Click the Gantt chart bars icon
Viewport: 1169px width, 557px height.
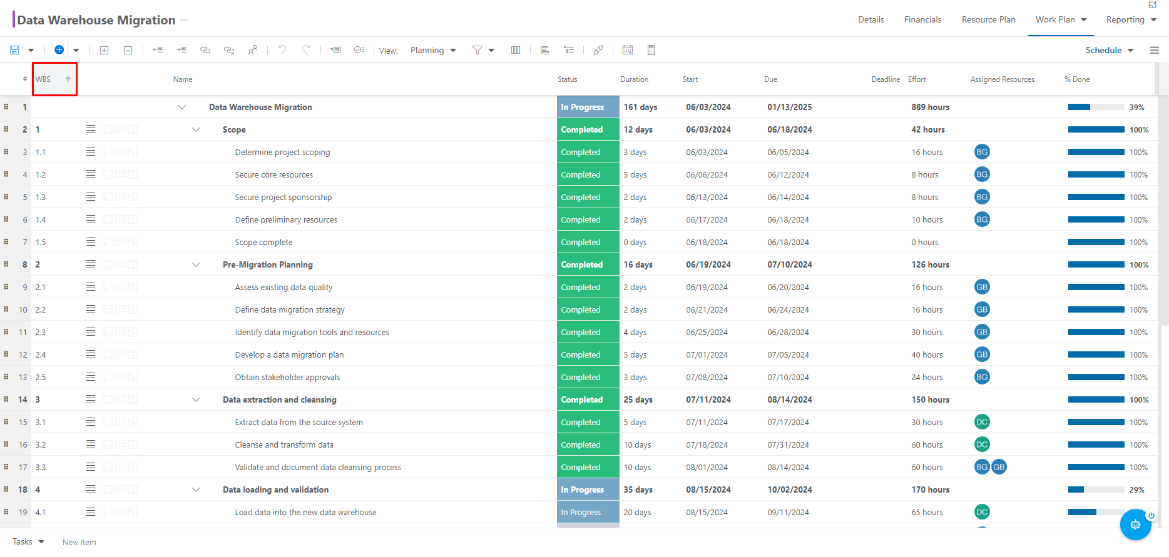point(545,50)
